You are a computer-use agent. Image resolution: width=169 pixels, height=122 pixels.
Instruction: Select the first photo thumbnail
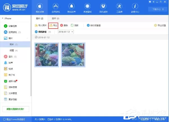[x=47, y=55]
